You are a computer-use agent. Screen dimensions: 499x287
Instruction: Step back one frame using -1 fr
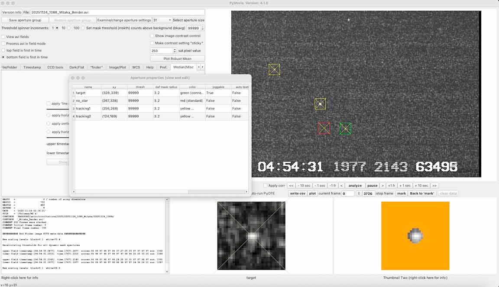coord(333,186)
